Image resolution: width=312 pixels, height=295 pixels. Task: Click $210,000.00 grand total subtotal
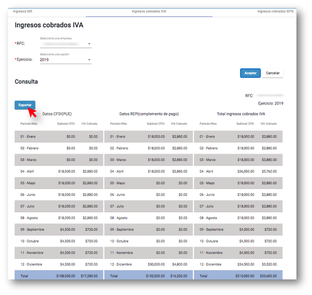click(x=245, y=276)
